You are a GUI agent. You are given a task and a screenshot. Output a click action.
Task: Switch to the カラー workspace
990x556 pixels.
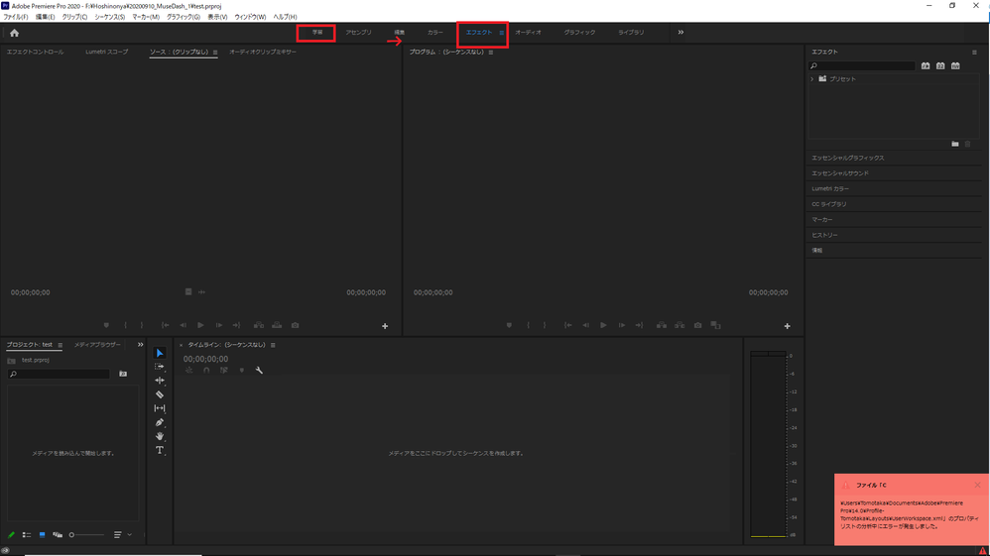tap(435, 32)
